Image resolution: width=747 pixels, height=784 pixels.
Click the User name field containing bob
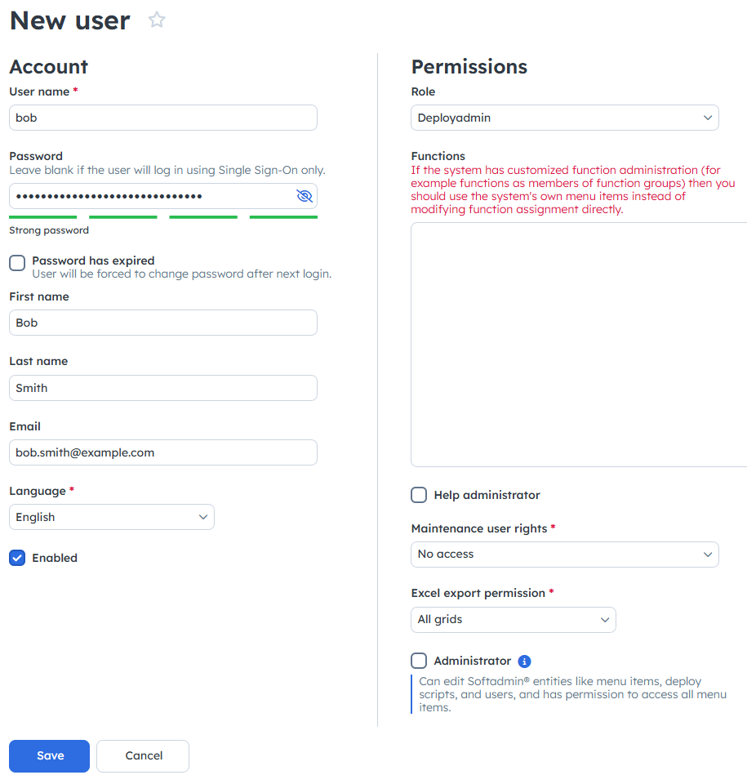point(163,118)
